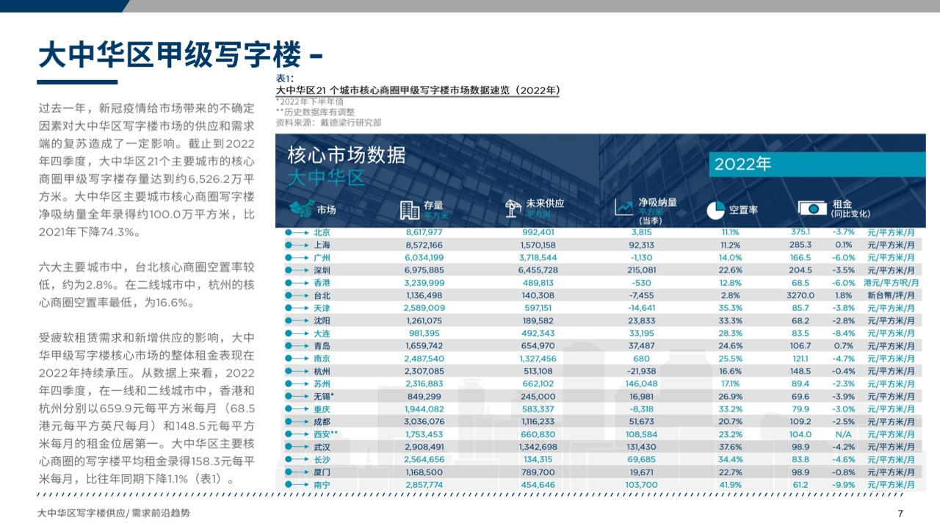Image resolution: width=940 pixels, height=529 pixels.
Task: Click the paragraph starting 六大主要城市中
Action: (147, 284)
